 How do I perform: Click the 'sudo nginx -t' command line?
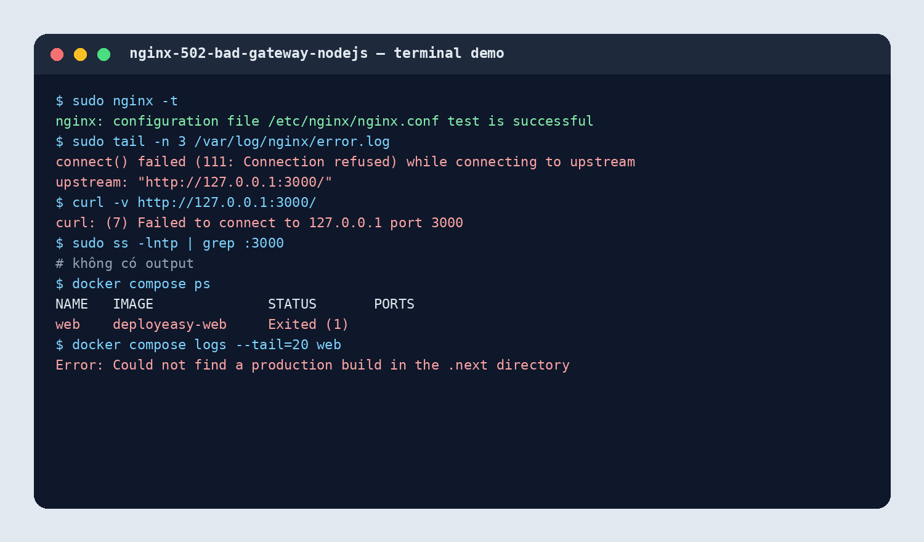116,101
